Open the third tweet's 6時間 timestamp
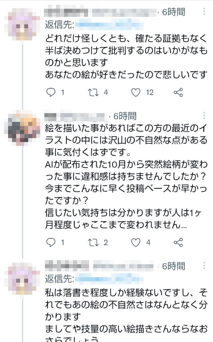This screenshot has width=213, height=342. (174, 266)
